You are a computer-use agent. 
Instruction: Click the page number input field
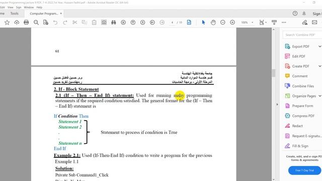(x=172, y=22)
